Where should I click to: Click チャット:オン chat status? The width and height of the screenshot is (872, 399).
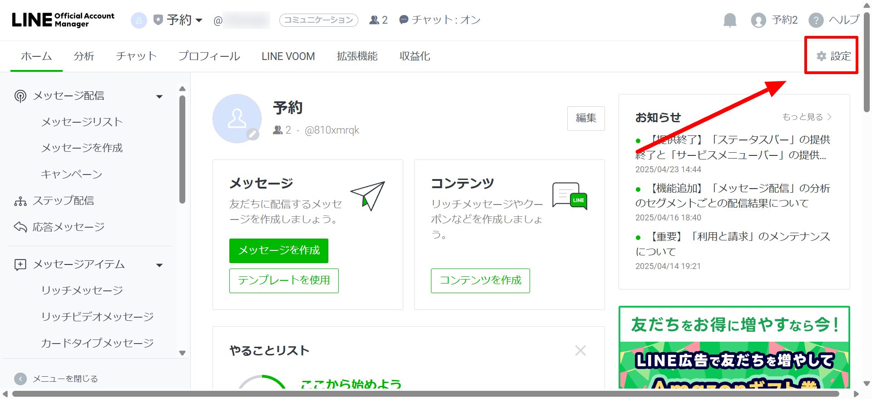click(440, 20)
